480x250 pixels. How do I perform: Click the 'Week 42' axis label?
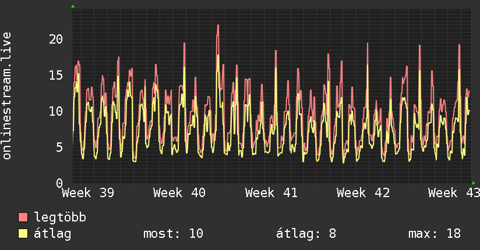(363, 193)
